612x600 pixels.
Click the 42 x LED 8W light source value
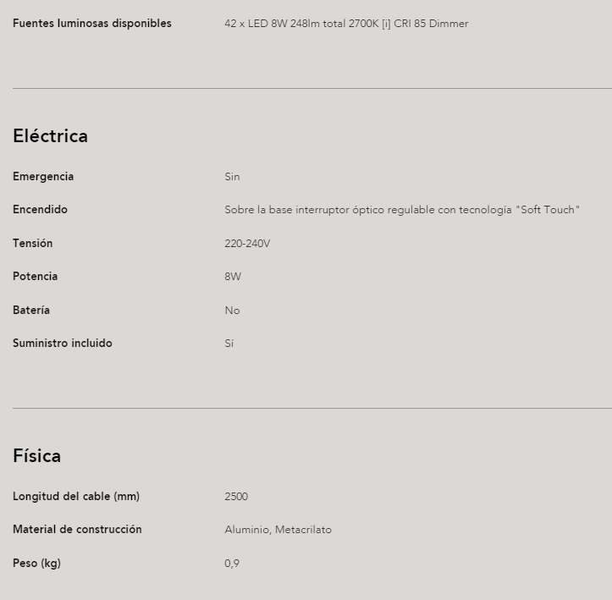tap(346, 24)
